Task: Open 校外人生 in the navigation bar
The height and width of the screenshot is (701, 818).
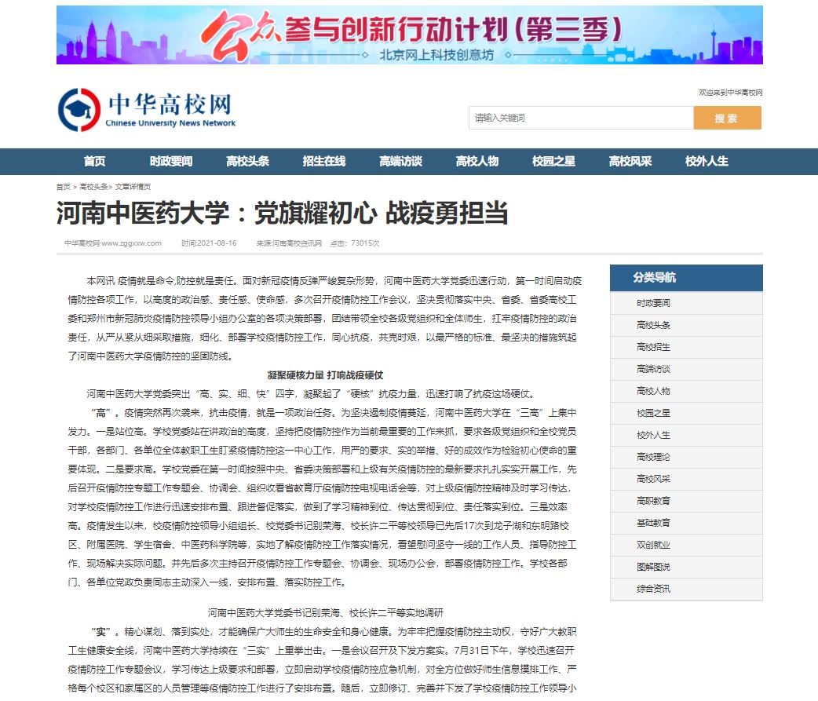Action: coord(707,162)
